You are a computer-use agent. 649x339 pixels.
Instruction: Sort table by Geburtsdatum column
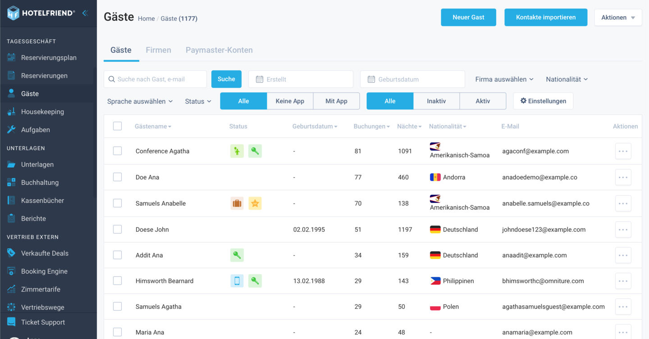point(315,127)
